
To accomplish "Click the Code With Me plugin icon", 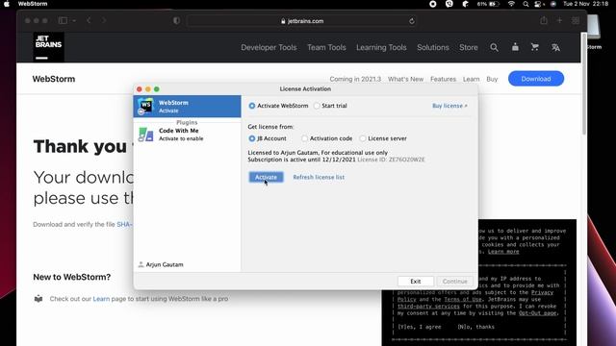I will tap(145, 135).
